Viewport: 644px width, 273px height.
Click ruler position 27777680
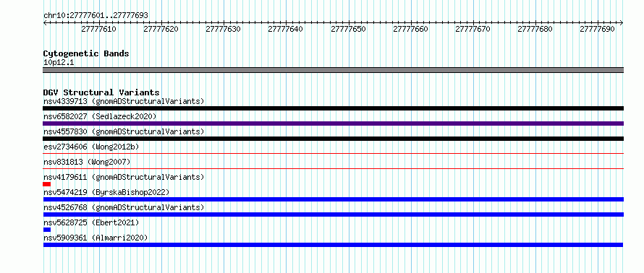pos(535,29)
